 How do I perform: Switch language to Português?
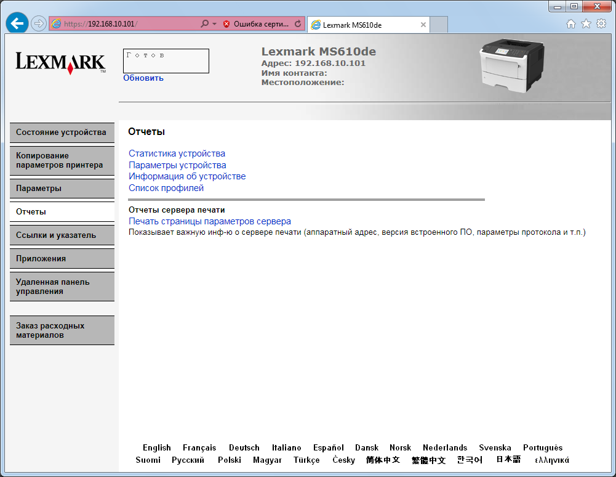(543, 448)
